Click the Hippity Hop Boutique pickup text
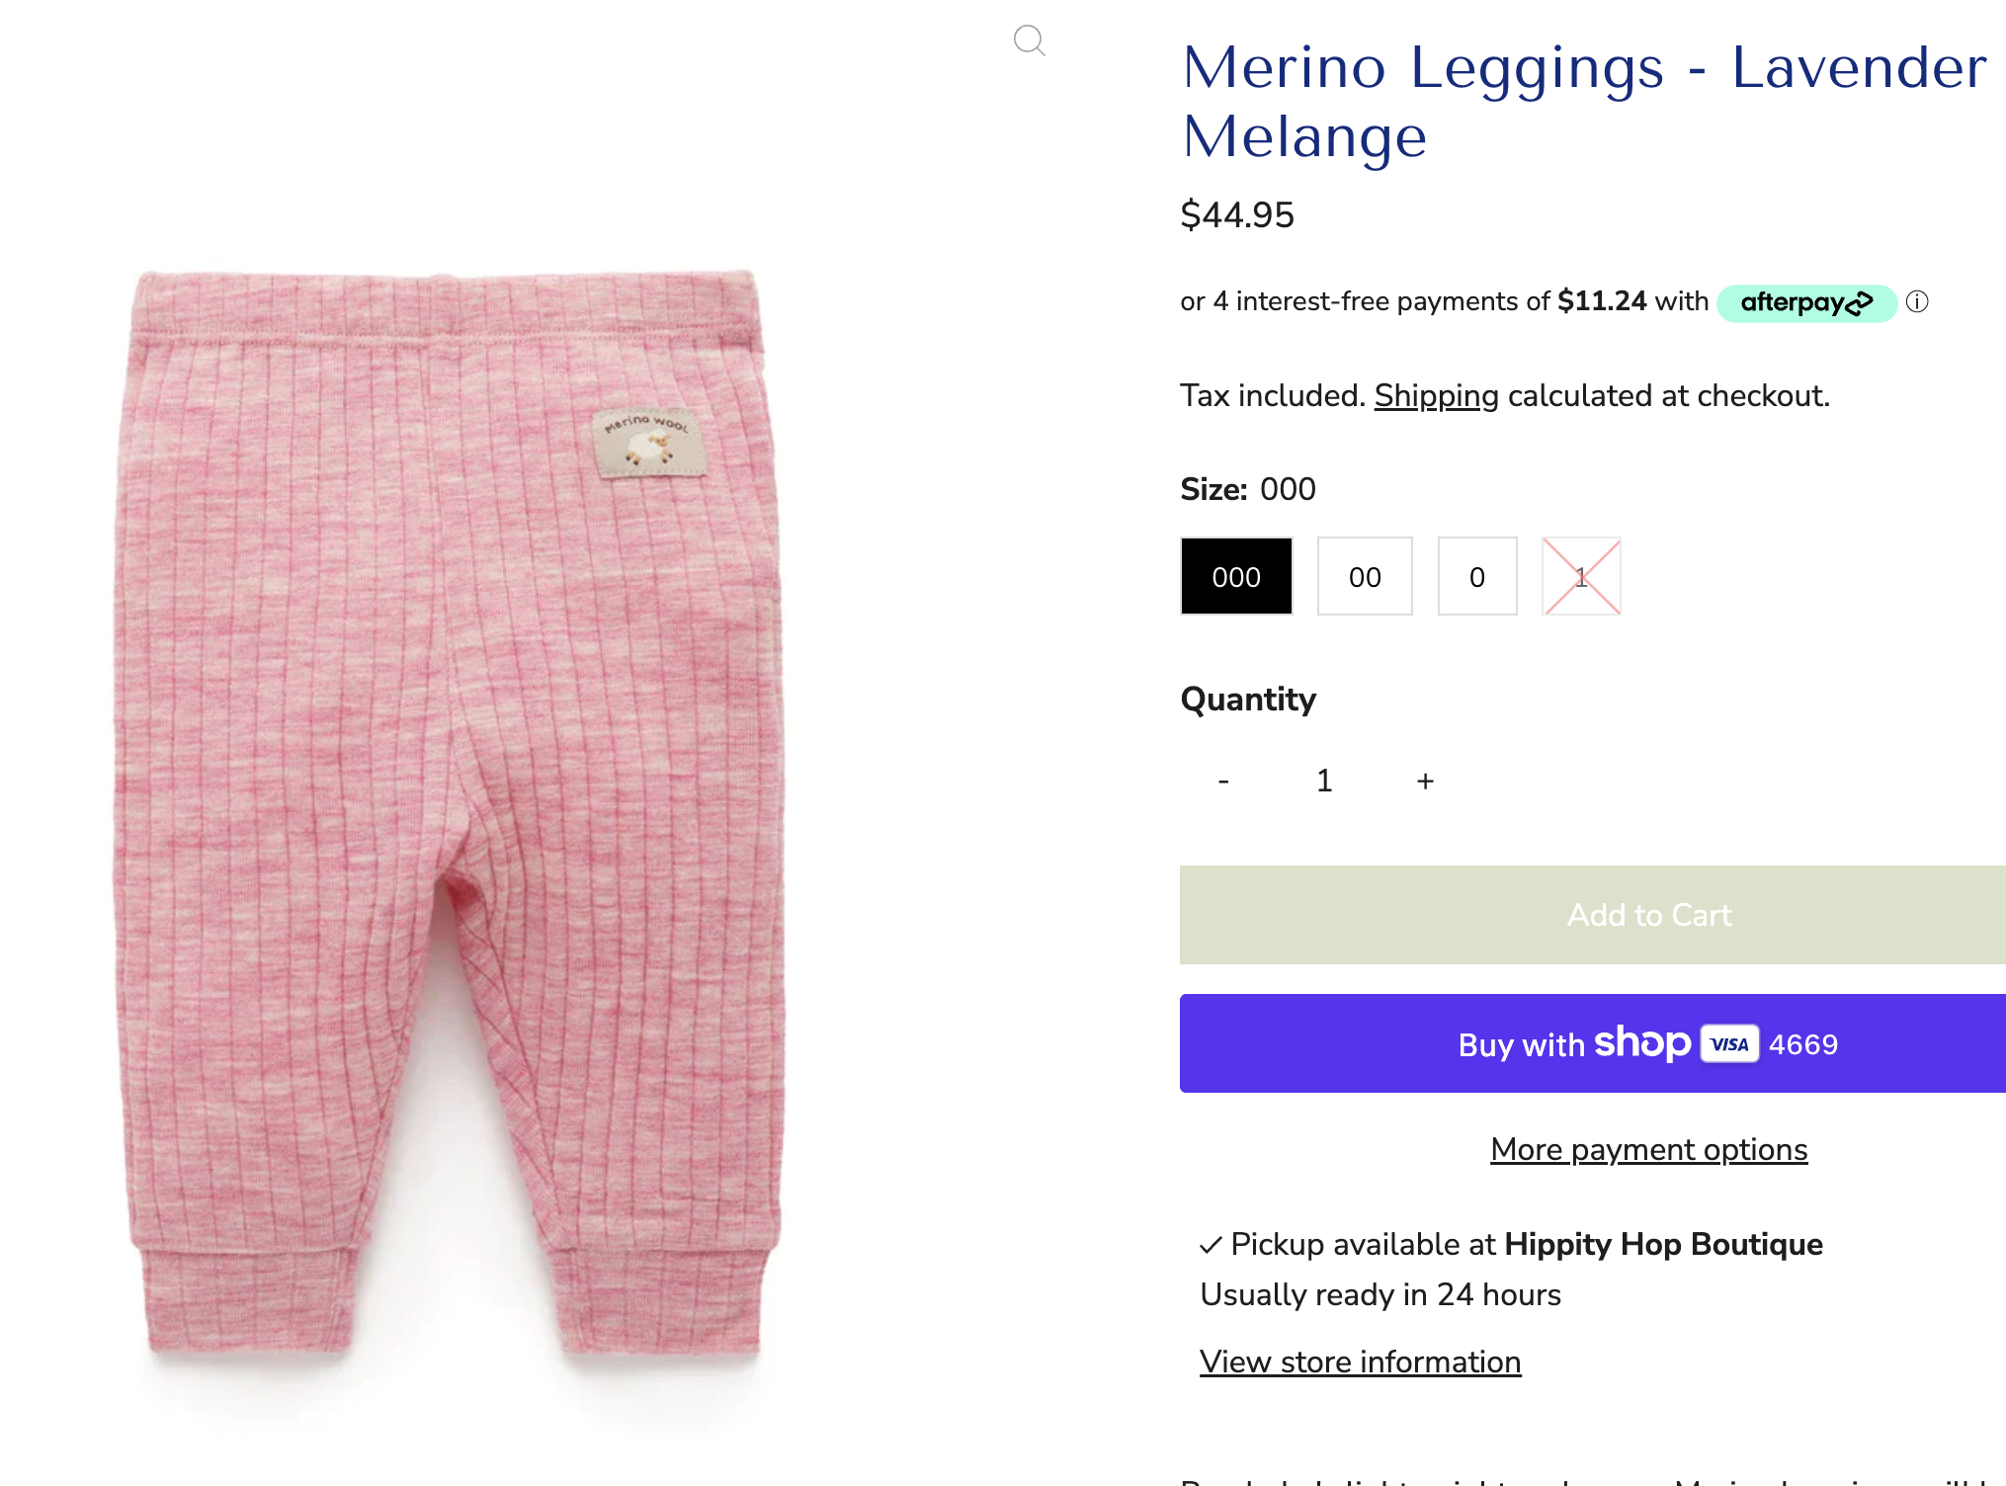The image size is (2006, 1486). pyautogui.click(x=1663, y=1245)
